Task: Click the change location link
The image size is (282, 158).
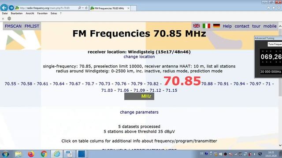Action: [x=139, y=57]
